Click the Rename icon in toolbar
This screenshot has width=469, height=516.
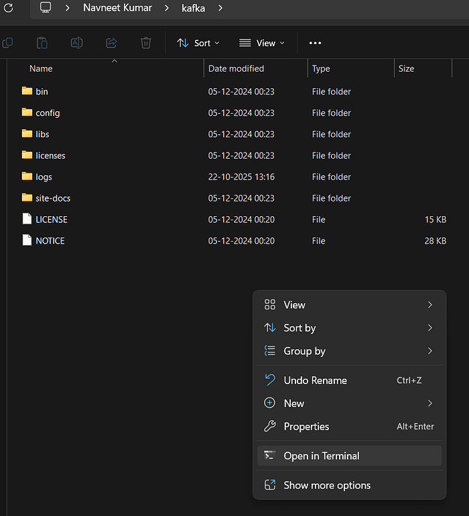[x=77, y=43]
